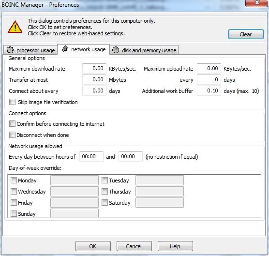This screenshot has width=269, height=256.
Task: Click the yellow warning triangle icon
Action: point(15,27)
